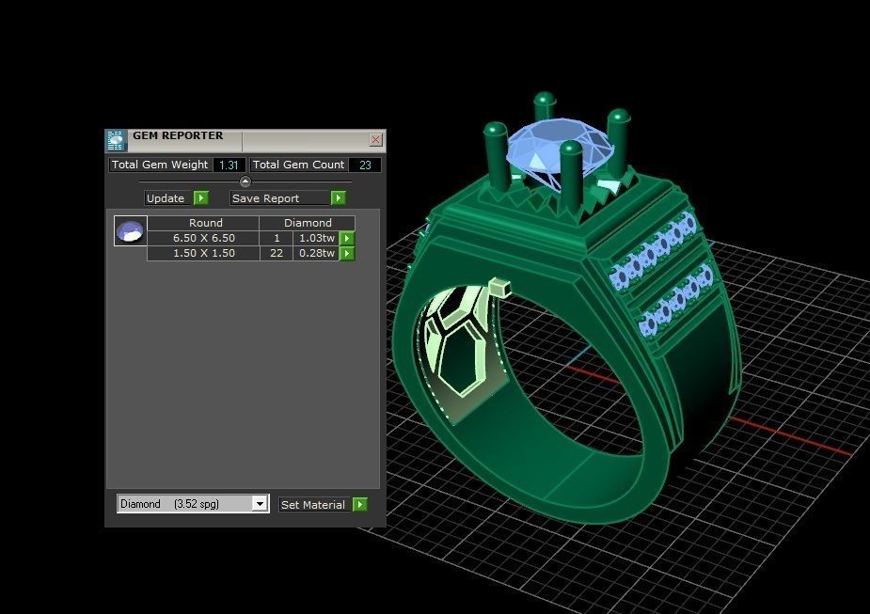The width and height of the screenshot is (870, 614).
Task: Select the round diamond gem thumbnail
Action: click(x=131, y=230)
